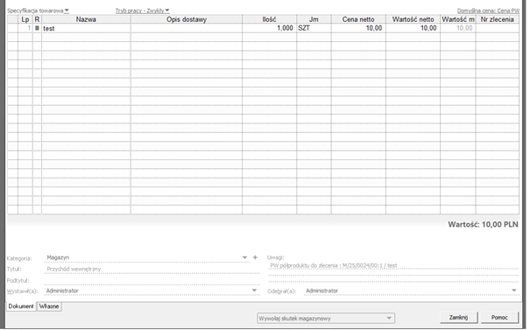
Task: Add new category with the plus icon
Action: (x=255, y=257)
